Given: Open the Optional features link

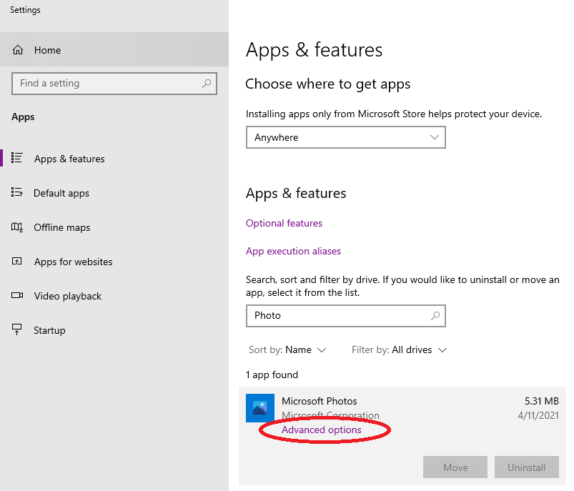Looking at the screenshot, I should coord(284,224).
